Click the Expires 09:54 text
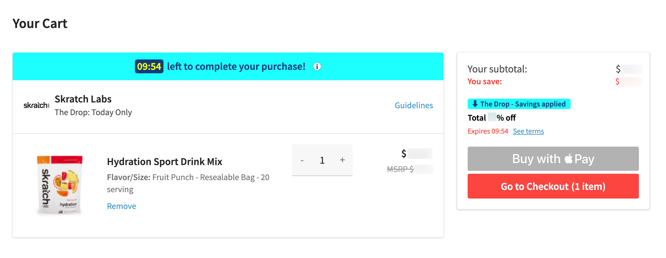Screen dimensions: 666x258 [x=488, y=131]
